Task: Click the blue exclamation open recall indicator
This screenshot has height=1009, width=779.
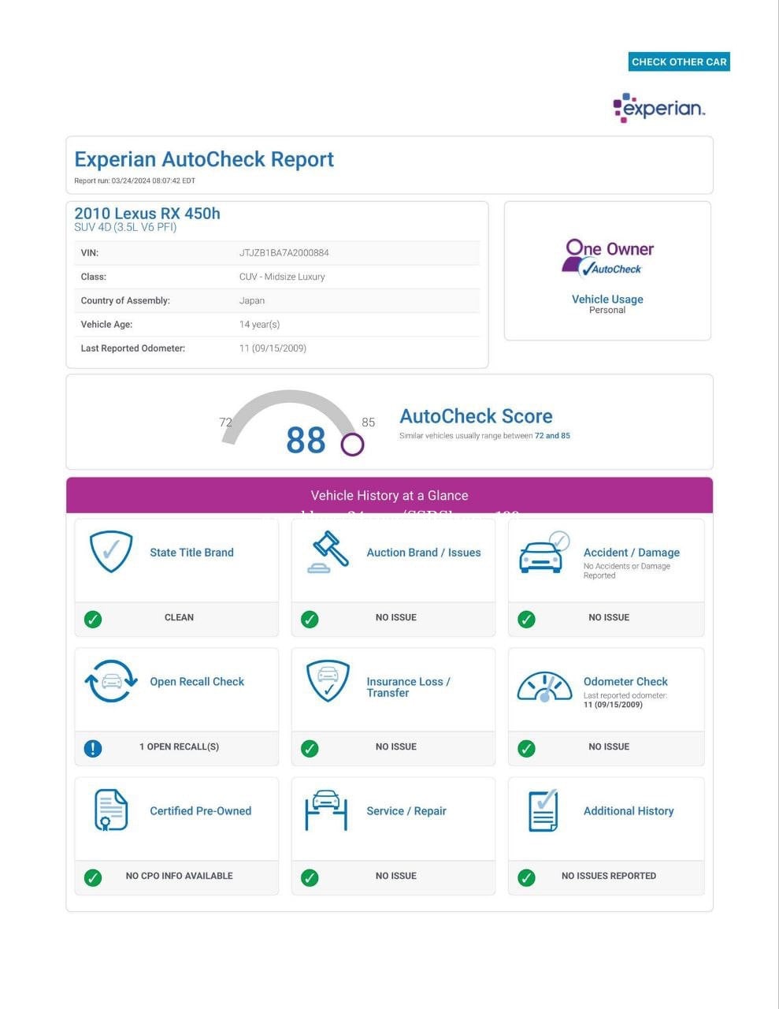Action: (93, 747)
